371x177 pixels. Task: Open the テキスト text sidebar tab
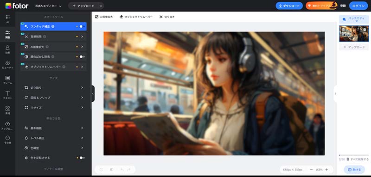pos(7,95)
